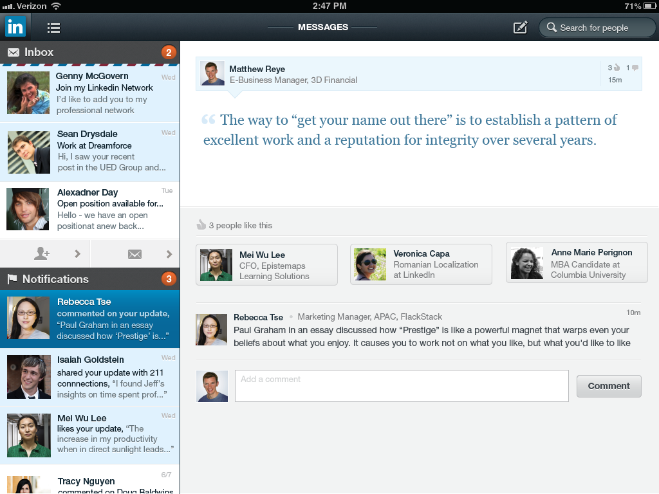
Task: Focus the Search for people field
Action: coord(597,28)
